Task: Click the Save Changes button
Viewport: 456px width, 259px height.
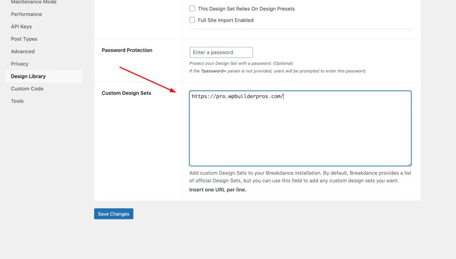Action: (x=114, y=214)
